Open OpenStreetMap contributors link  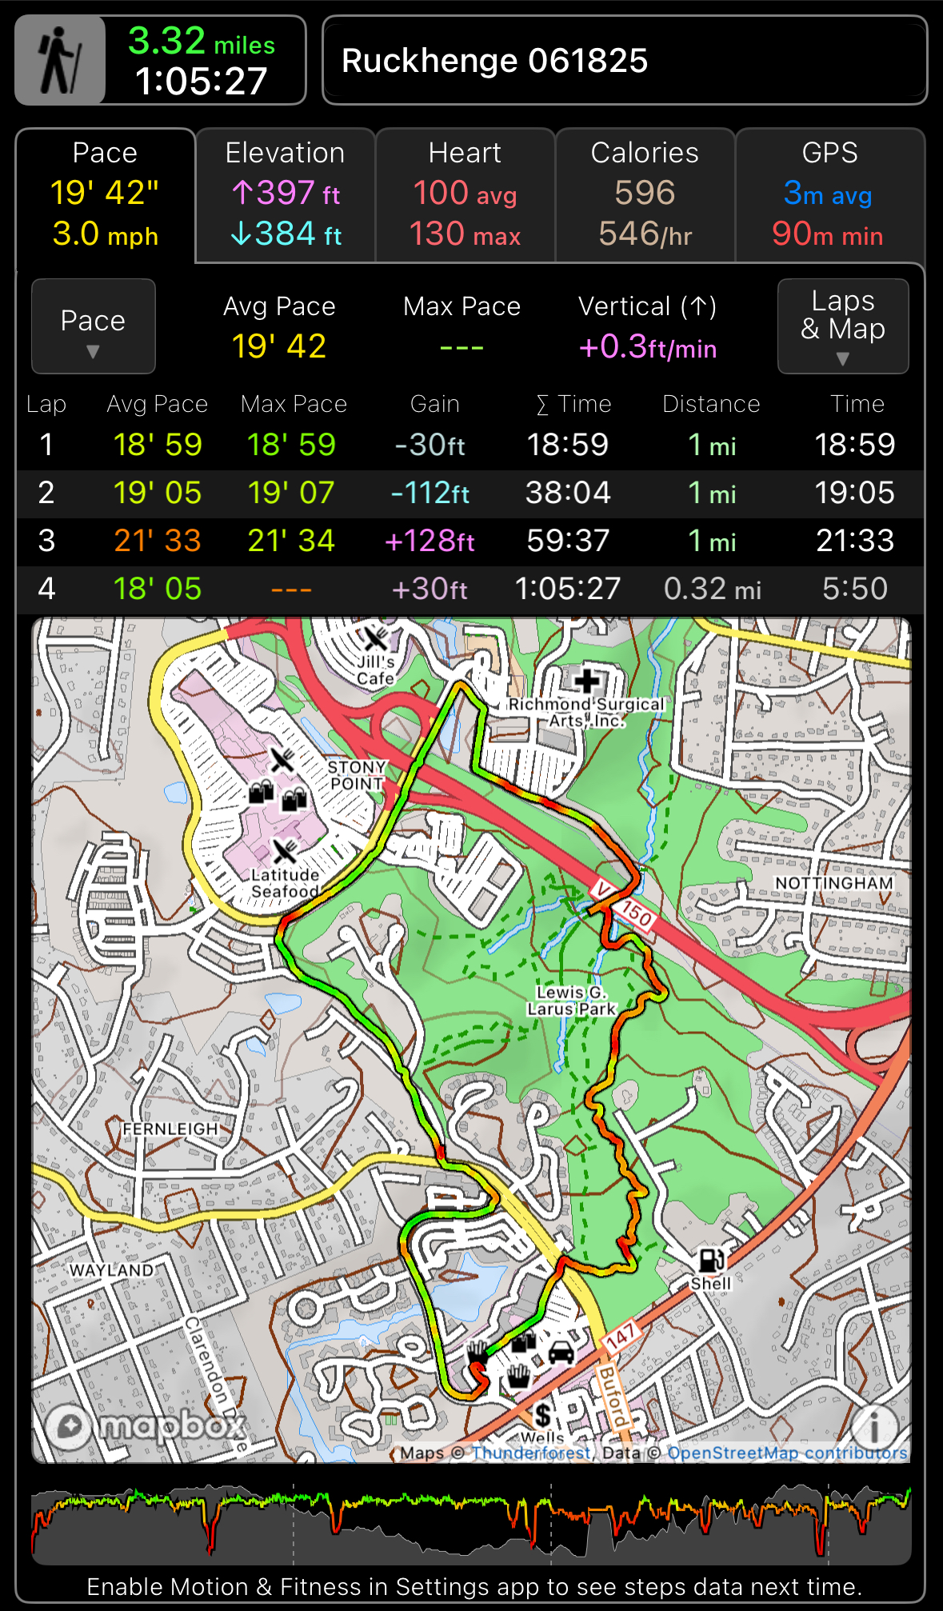pos(787,1453)
